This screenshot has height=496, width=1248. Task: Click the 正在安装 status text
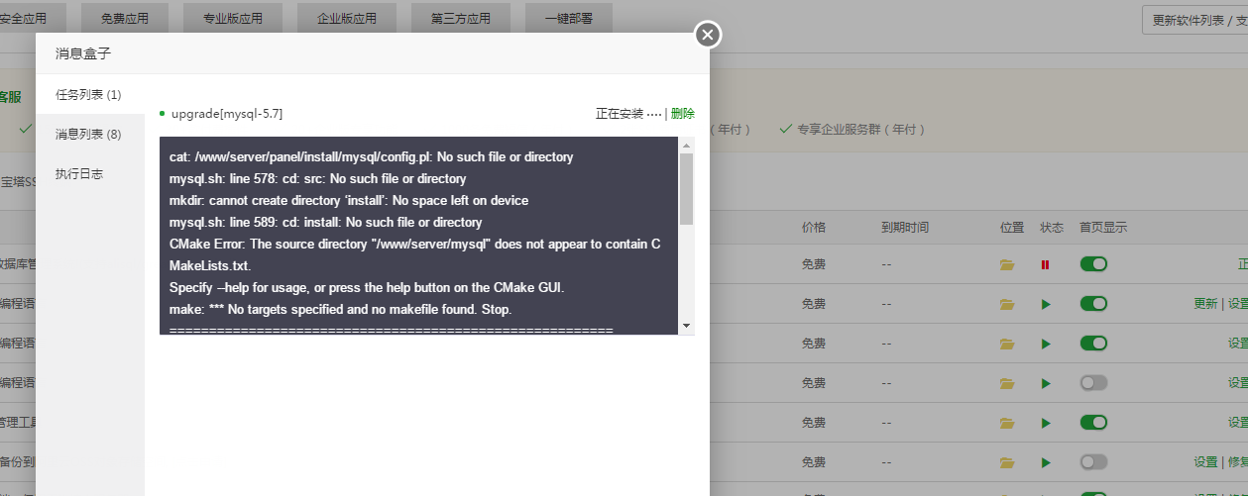pos(620,114)
